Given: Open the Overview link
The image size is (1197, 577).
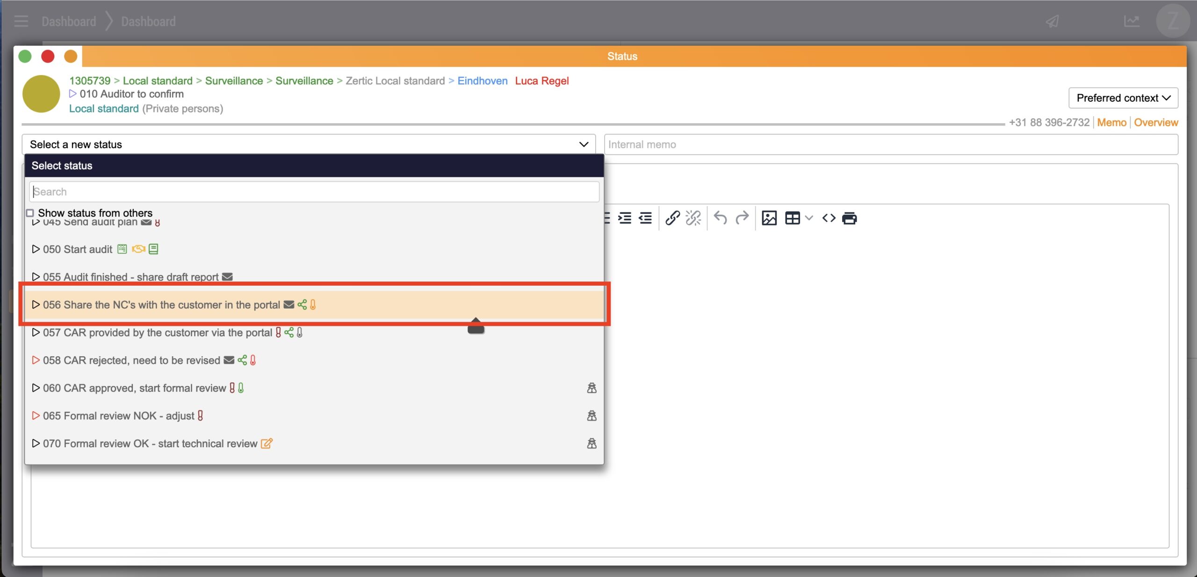Looking at the screenshot, I should [x=1155, y=122].
